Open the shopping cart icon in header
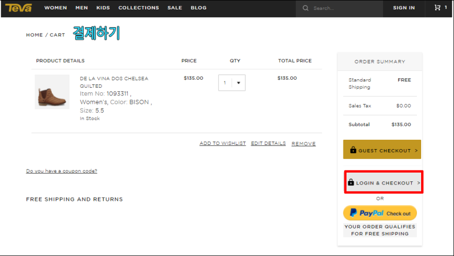 pyautogui.click(x=437, y=8)
